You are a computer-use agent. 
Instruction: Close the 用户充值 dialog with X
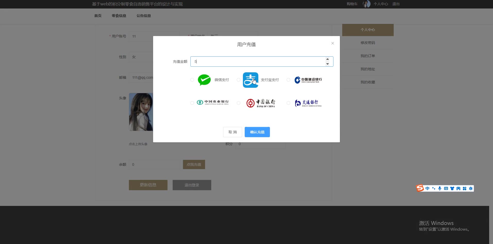tap(333, 43)
